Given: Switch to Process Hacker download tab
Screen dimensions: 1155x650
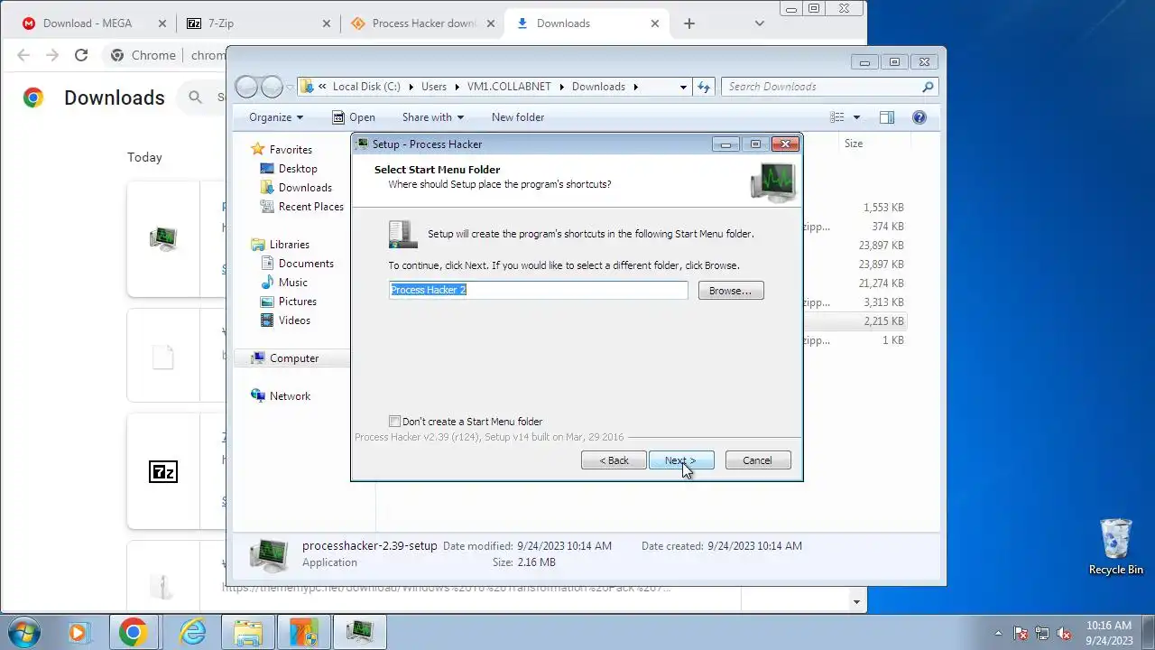Looking at the screenshot, I should 422,23.
